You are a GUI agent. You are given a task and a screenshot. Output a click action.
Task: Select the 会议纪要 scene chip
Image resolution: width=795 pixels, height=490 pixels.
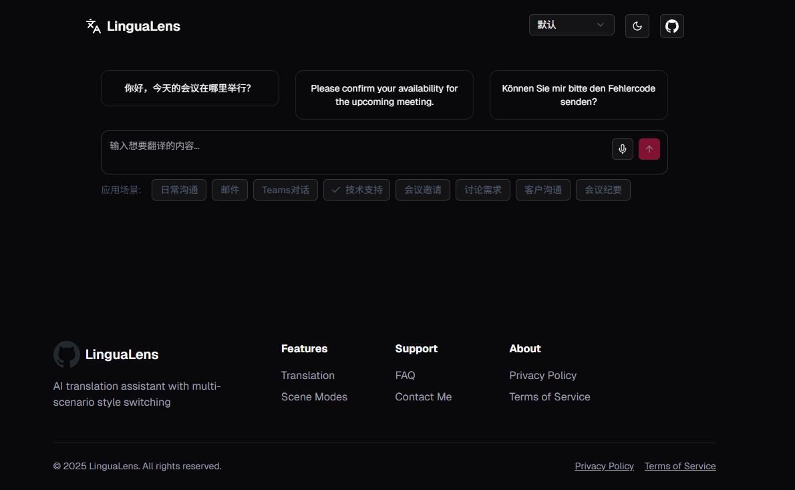click(x=603, y=190)
